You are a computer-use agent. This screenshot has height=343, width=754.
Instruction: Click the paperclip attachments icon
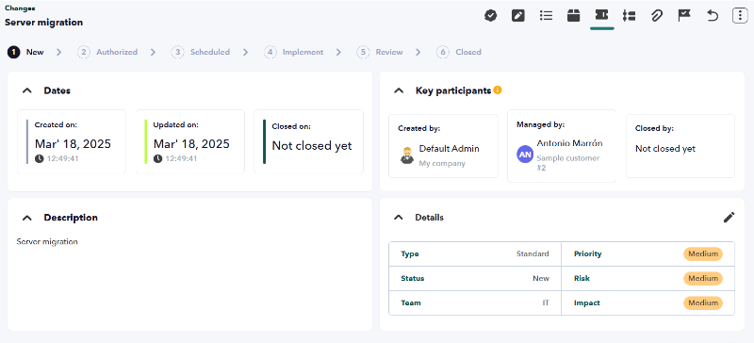tap(656, 16)
